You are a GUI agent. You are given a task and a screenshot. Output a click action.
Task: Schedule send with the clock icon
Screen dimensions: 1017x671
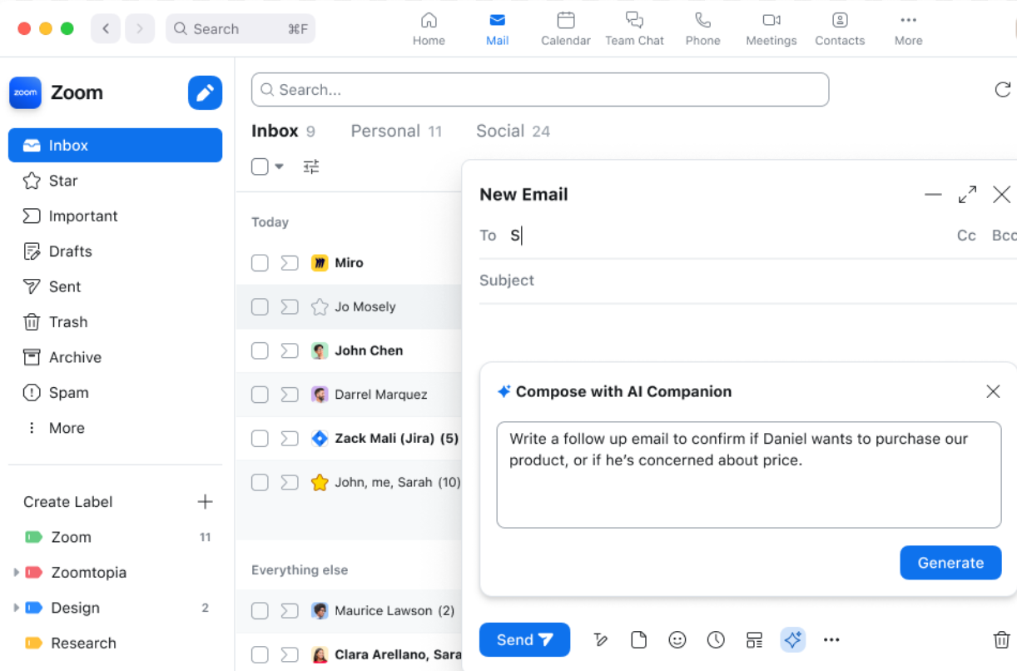(x=716, y=639)
